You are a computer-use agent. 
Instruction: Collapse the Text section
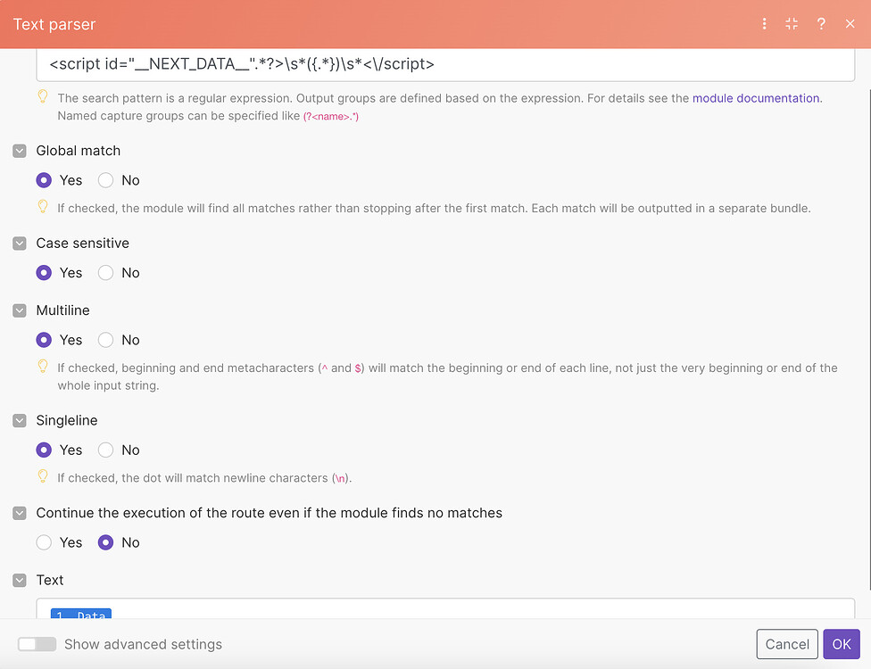click(x=19, y=580)
